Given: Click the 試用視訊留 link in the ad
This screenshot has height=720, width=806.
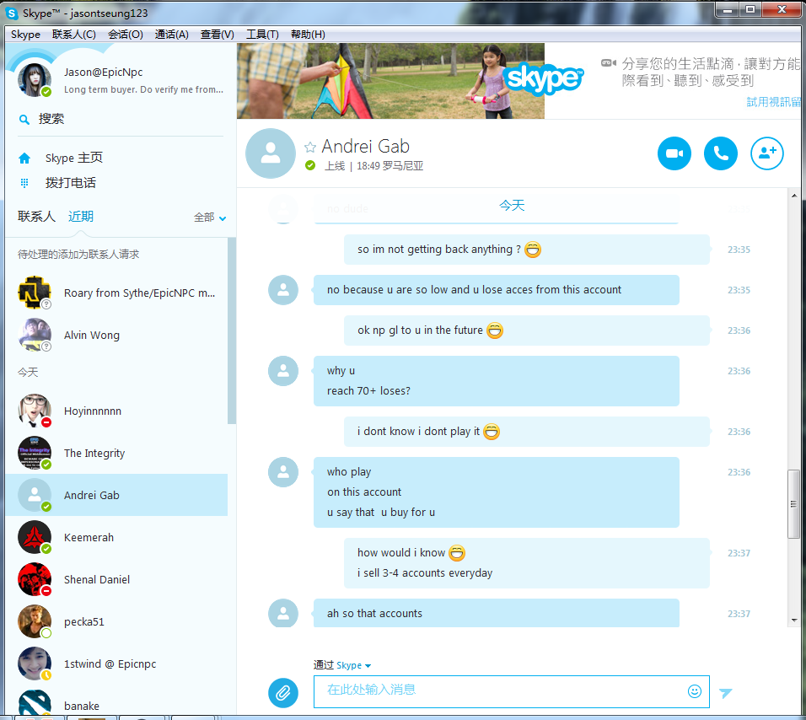Looking at the screenshot, I should point(774,102).
